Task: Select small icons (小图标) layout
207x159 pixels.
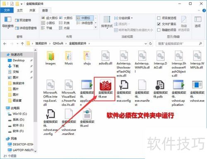Action: coord(48,23)
